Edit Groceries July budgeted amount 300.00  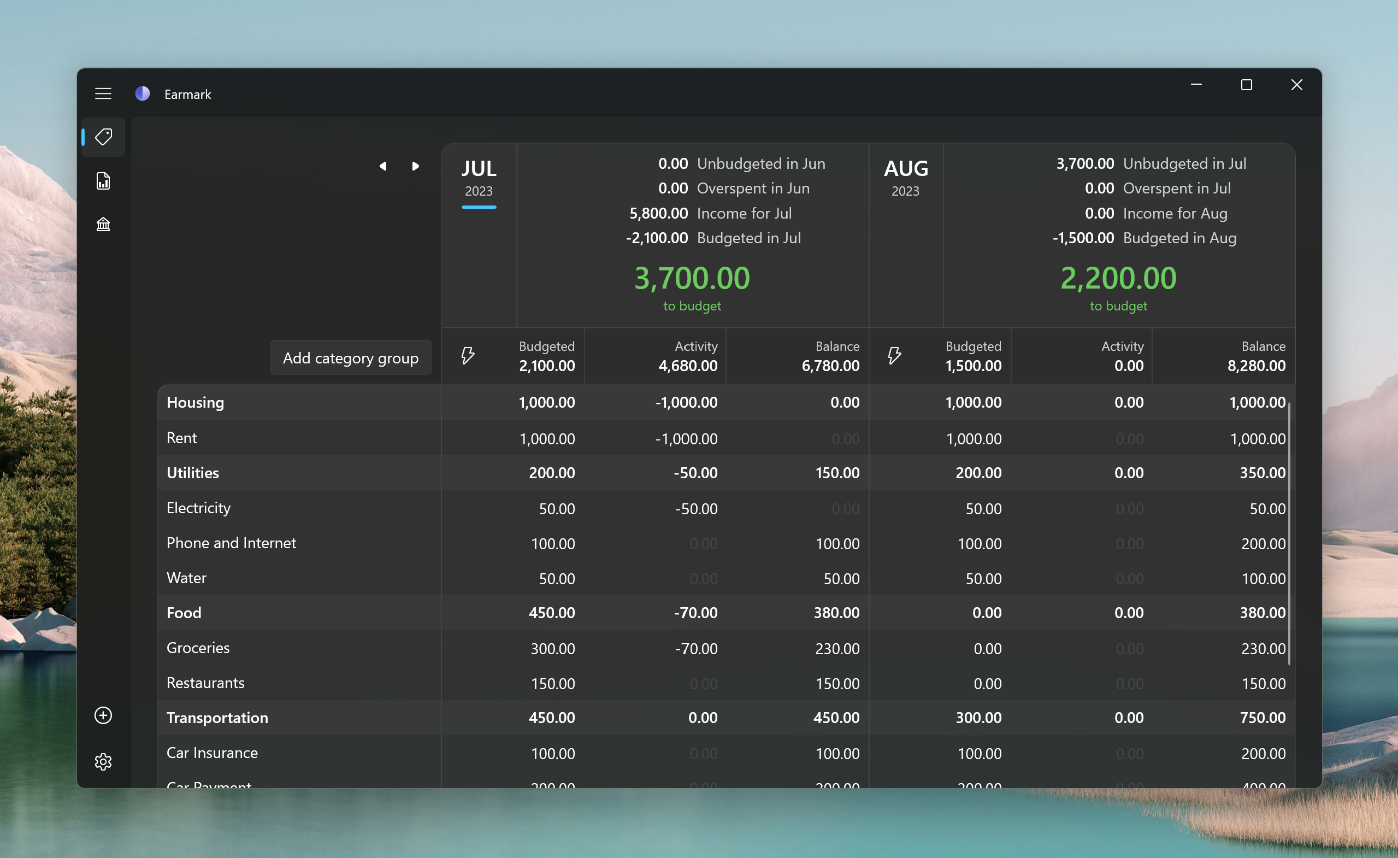coord(552,649)
